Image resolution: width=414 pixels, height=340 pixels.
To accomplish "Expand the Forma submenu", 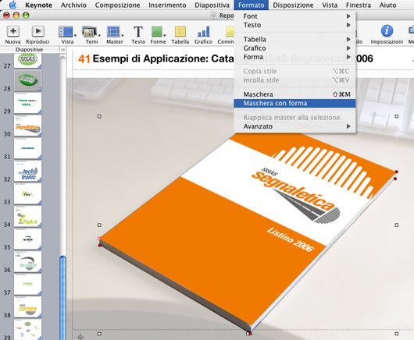I will (294, 57).
